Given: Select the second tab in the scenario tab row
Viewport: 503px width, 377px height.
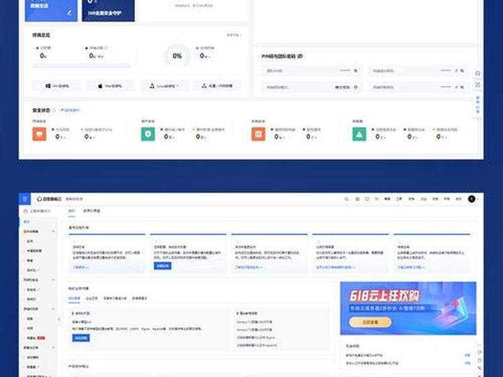Looking at the screenshot, I should pos(92,298).
